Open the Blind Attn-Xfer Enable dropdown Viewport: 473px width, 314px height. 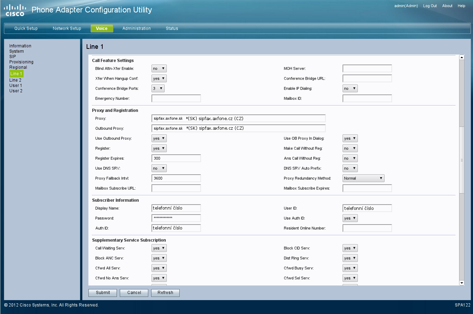pyautogui.click(x=159, y=68)
